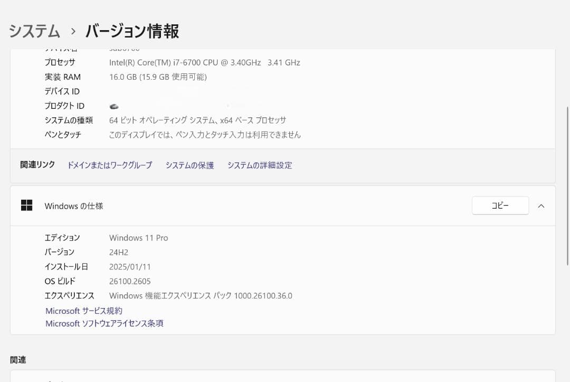570x382 pixels.
Task: Click the エクスペリエンス pack version text
Action: [200, 296]
